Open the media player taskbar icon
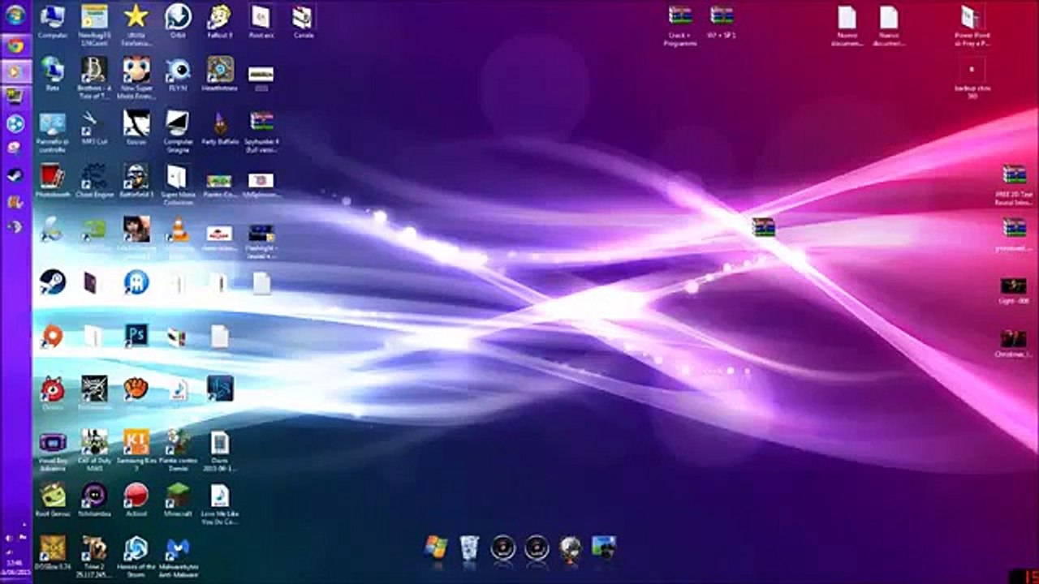This screenshot has width=1039, height=584. pos(15,71)
